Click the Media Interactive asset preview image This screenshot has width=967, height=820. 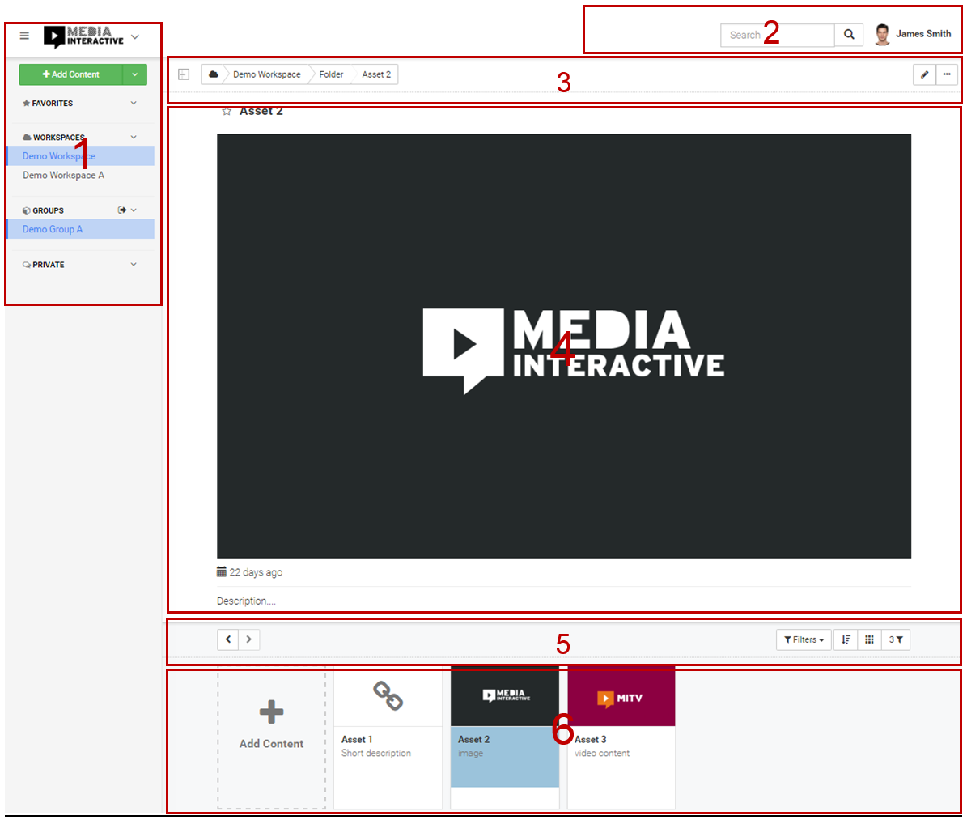[564, 346]
